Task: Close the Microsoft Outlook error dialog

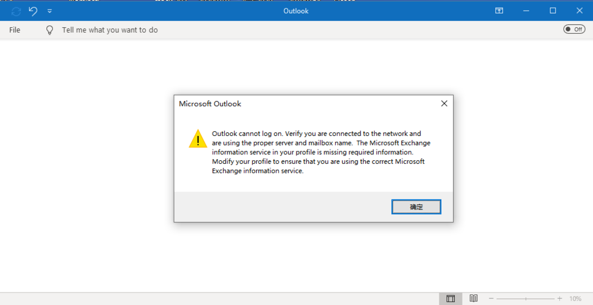Action: point(444,104)
